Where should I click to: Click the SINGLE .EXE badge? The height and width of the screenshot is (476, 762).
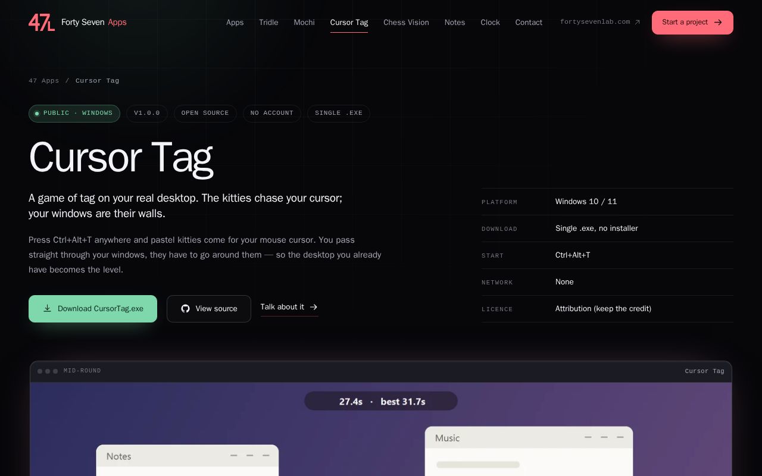pos(339,114)
